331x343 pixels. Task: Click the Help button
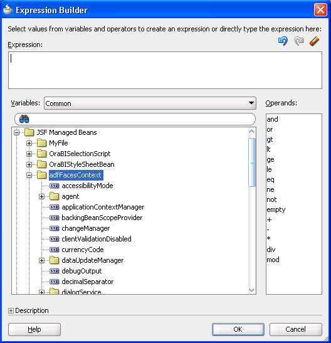pyautogui.click(x=34, y=329)
